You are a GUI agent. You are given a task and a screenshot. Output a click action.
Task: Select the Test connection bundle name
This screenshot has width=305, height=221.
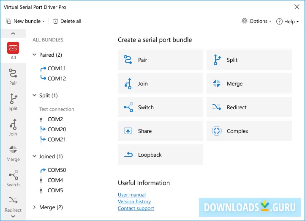tap(57, 109)
